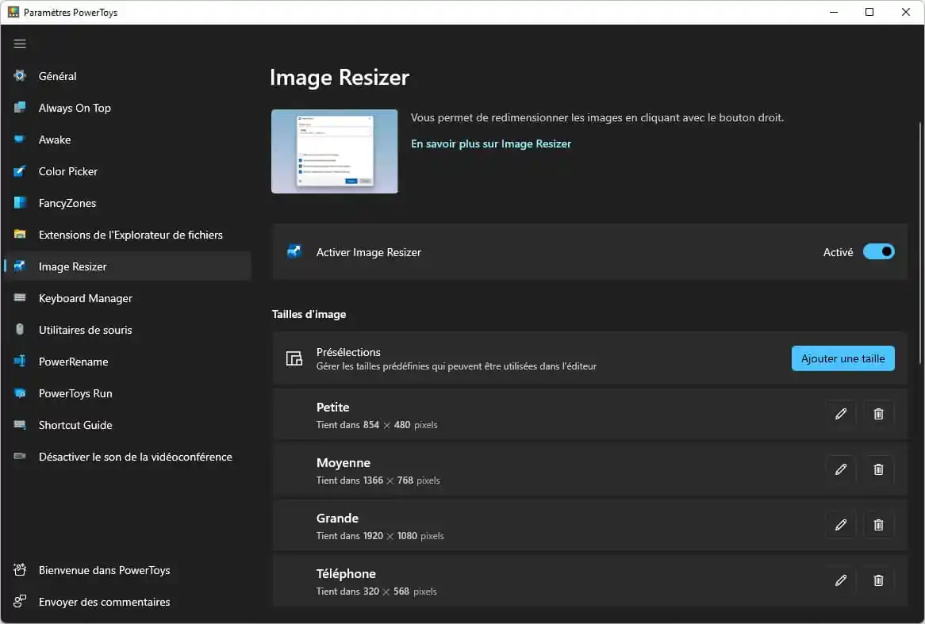Click the FancyZones layout icon

(20, 203)
